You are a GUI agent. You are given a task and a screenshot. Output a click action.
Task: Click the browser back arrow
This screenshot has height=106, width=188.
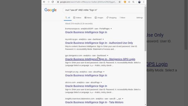click(44, 2)
